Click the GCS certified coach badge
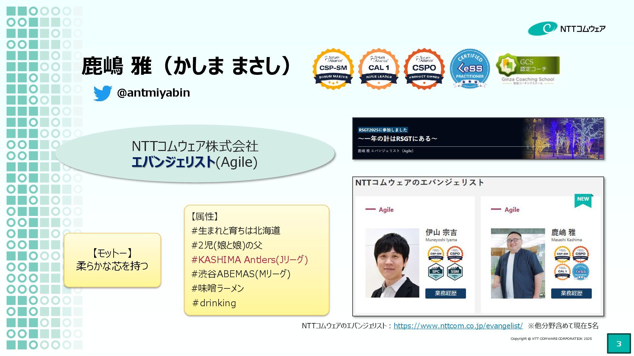The height and width of the screenshot is (356, 634). point(528,69)
